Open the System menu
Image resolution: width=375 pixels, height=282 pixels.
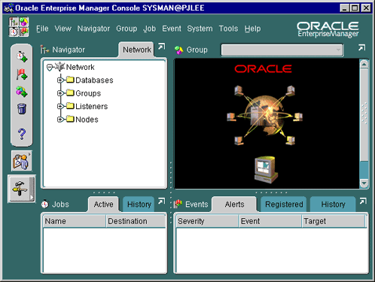point(200,29)
